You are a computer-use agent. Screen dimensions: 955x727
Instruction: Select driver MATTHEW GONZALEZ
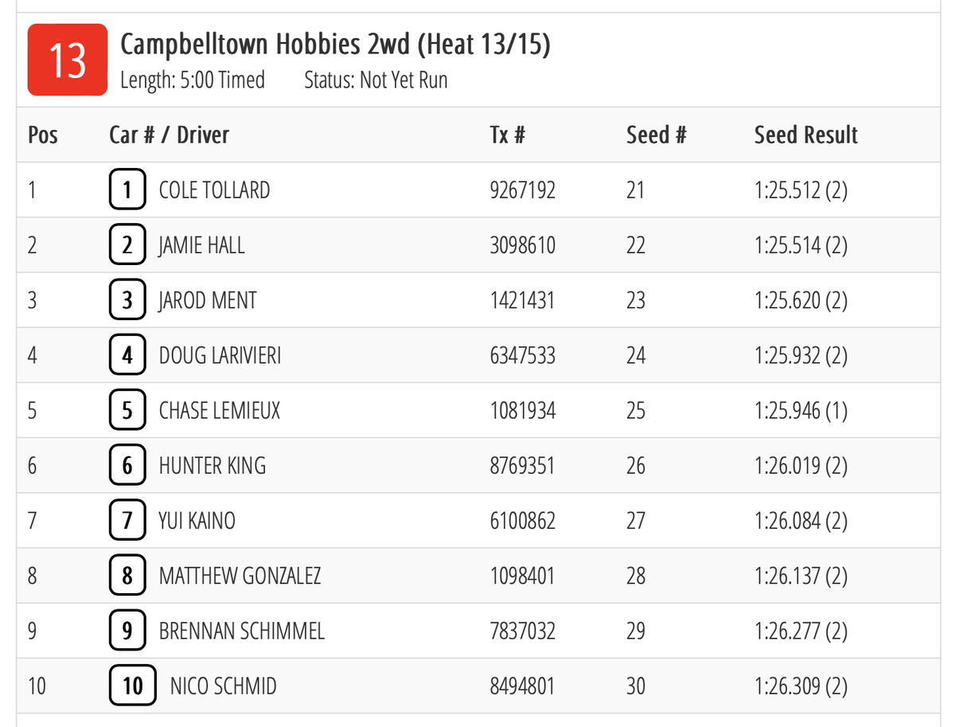(x=240, y=577)
